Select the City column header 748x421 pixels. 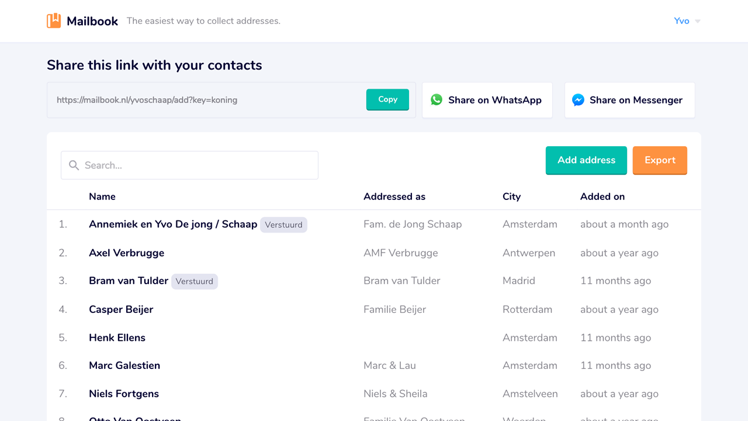point(511,196)
